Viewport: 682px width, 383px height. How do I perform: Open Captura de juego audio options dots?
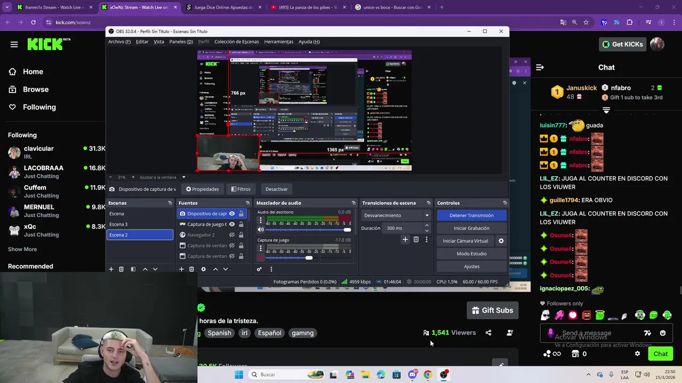coord(261,248)
